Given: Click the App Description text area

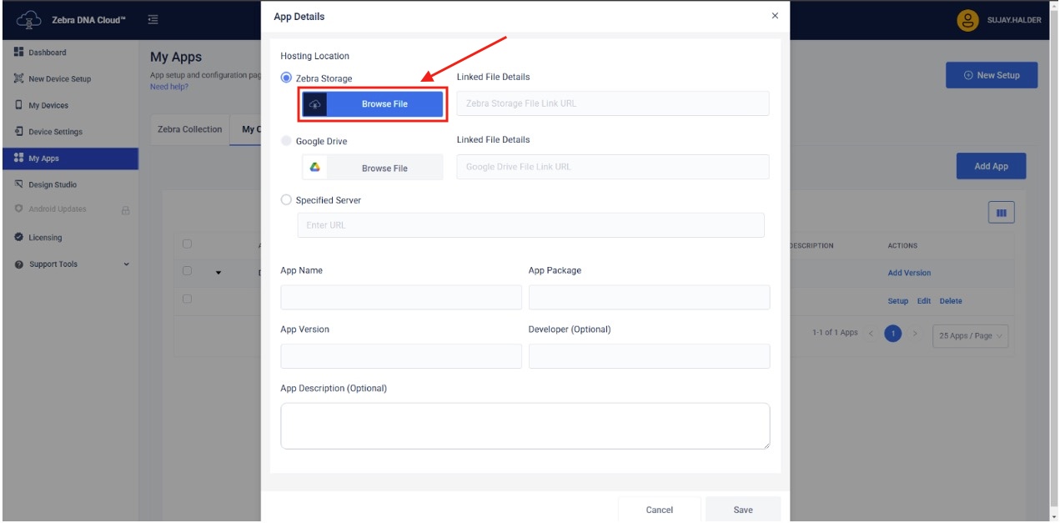Looking at the screenshot, I should coord(525,426).
